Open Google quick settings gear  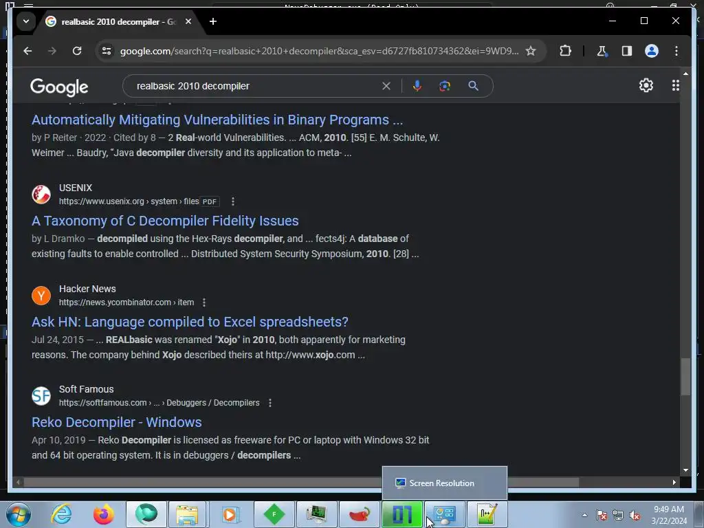(x=646, y=85)
